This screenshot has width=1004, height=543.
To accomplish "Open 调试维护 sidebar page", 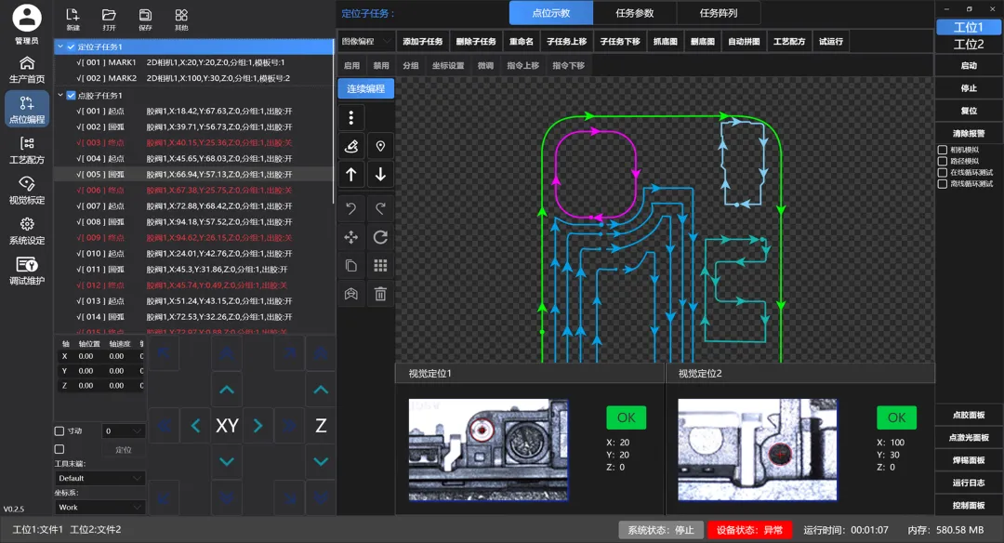I will tap(27, 271).
